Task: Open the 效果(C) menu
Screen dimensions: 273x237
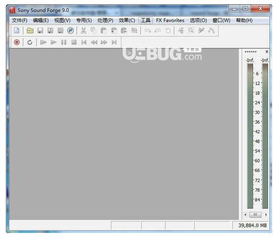Action: pyautogui.click(x=127, y=20)
